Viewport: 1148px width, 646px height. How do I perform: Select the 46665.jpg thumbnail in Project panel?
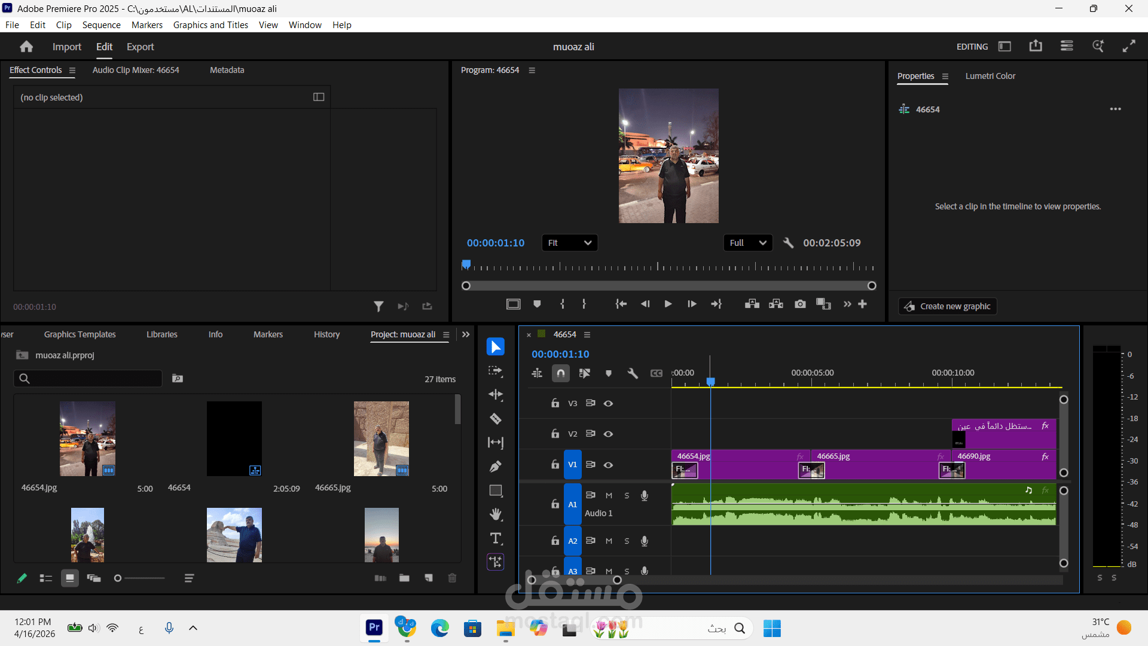coord(381,438)
